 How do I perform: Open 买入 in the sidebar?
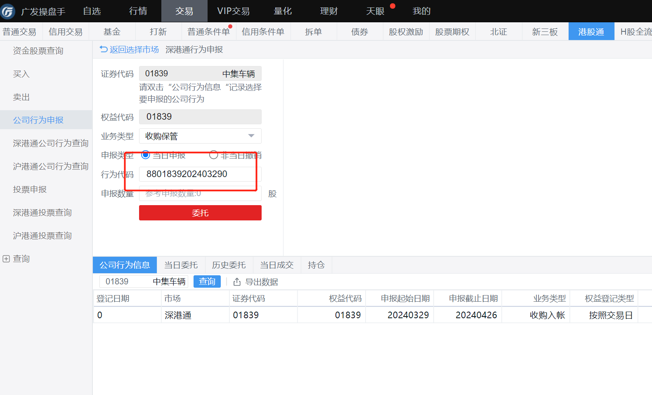[21, 74]
